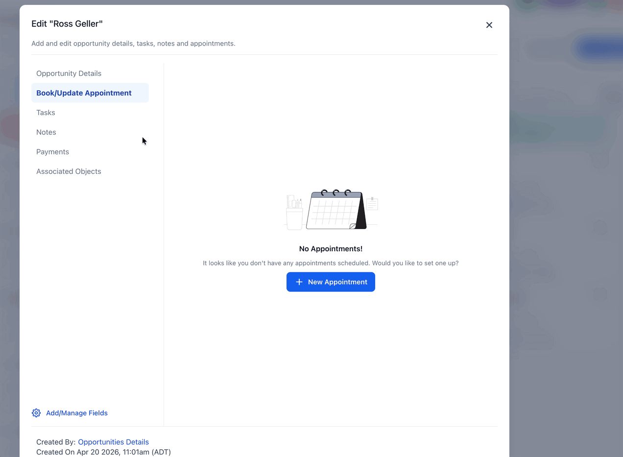Viewport: 623px width, 457px height.
Task: Click the "Add and edit opportunity details" subtitle
Action: (133, 44)
